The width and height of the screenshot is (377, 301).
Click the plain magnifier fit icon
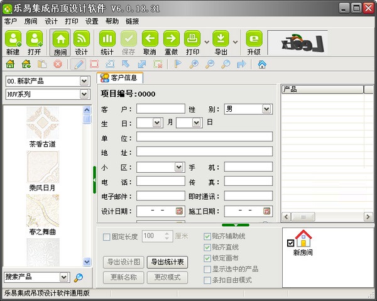tap(226, 64)
